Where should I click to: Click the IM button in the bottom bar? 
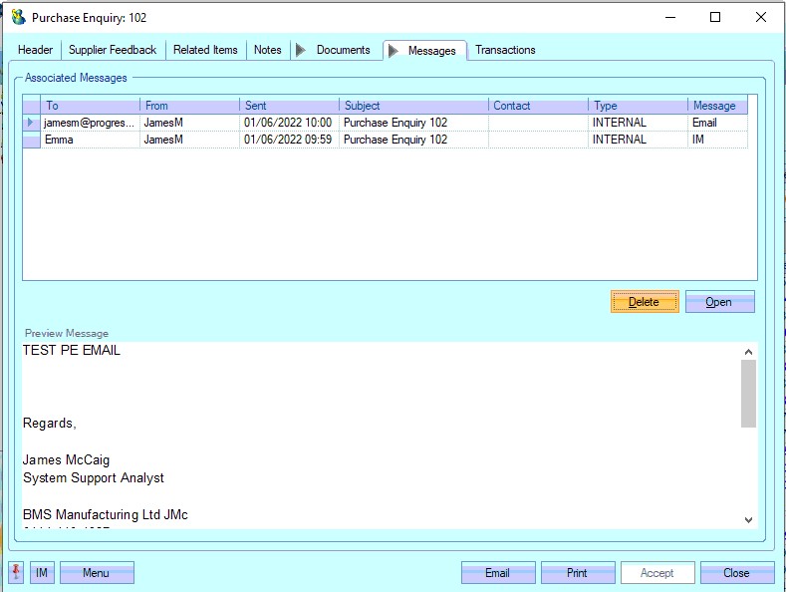click(x=42, y=573)
